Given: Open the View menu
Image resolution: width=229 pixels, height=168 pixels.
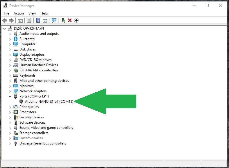Looking at the screenshot, I should coord(32,13).
